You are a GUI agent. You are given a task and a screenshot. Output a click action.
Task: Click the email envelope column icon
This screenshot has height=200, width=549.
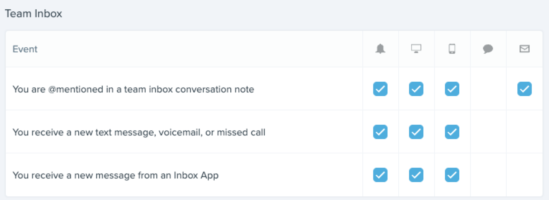coord(525,49)
